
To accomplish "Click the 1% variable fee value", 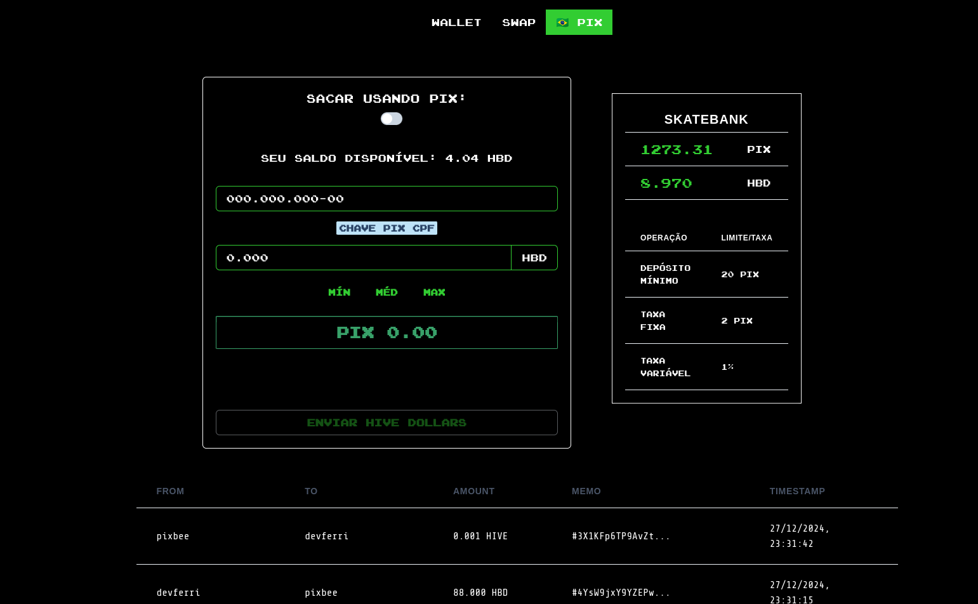I will (x=727, y=367).
